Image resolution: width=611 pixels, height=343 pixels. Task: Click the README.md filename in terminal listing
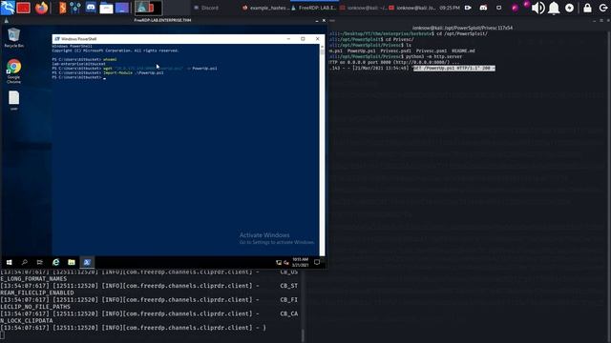click(x=463, y=50)
